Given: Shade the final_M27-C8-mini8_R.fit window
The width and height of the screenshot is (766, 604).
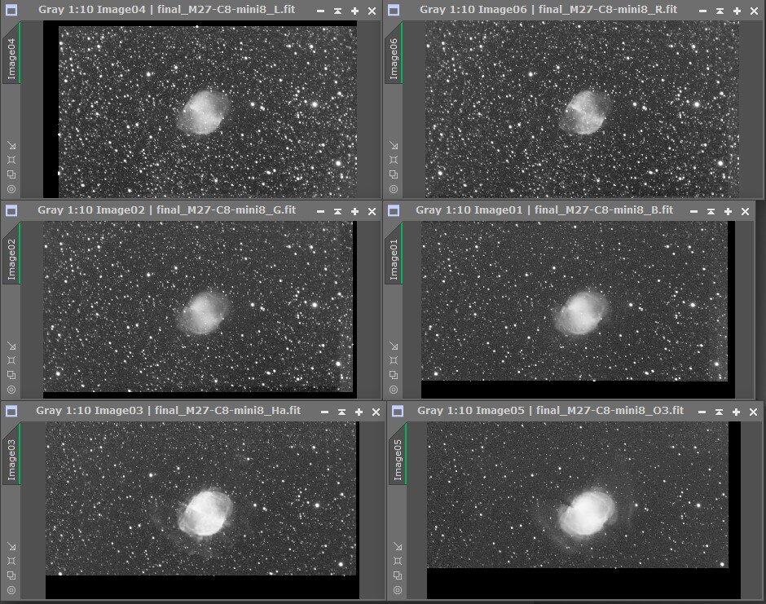Looking at the screenshot, I should pos(720,11).
